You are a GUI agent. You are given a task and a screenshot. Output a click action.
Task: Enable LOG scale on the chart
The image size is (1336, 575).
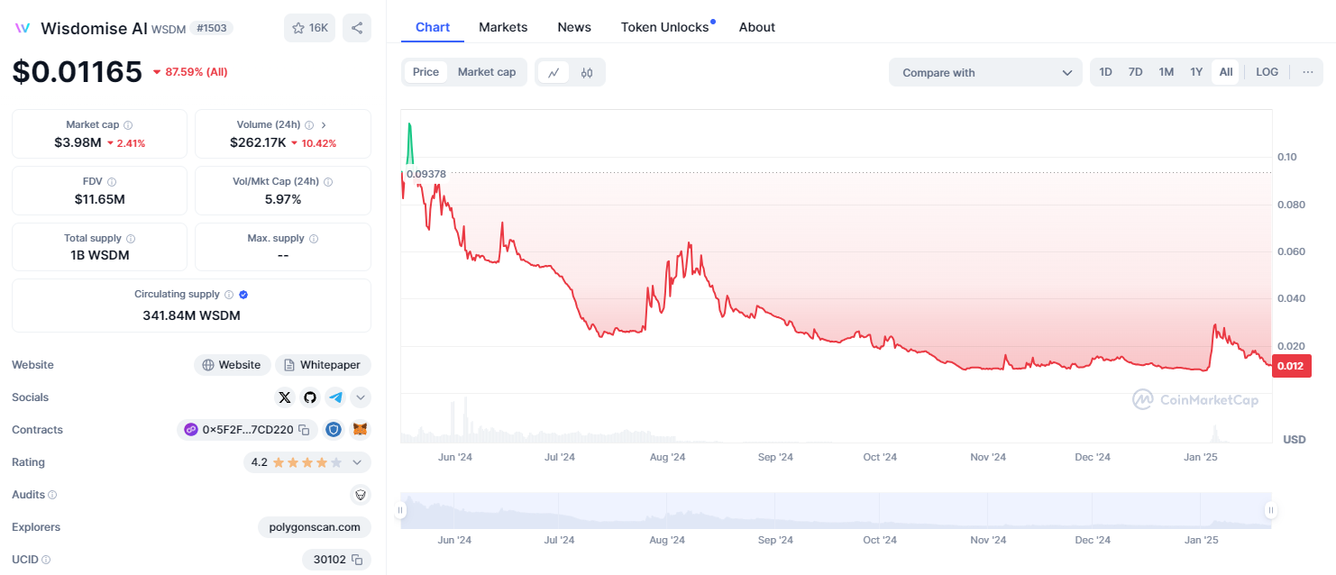point(1267,72)
